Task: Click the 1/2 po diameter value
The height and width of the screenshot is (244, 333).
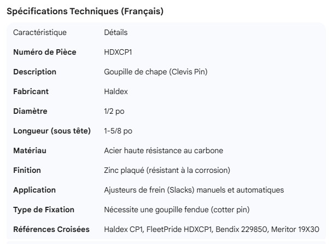Action: (114, 111)
